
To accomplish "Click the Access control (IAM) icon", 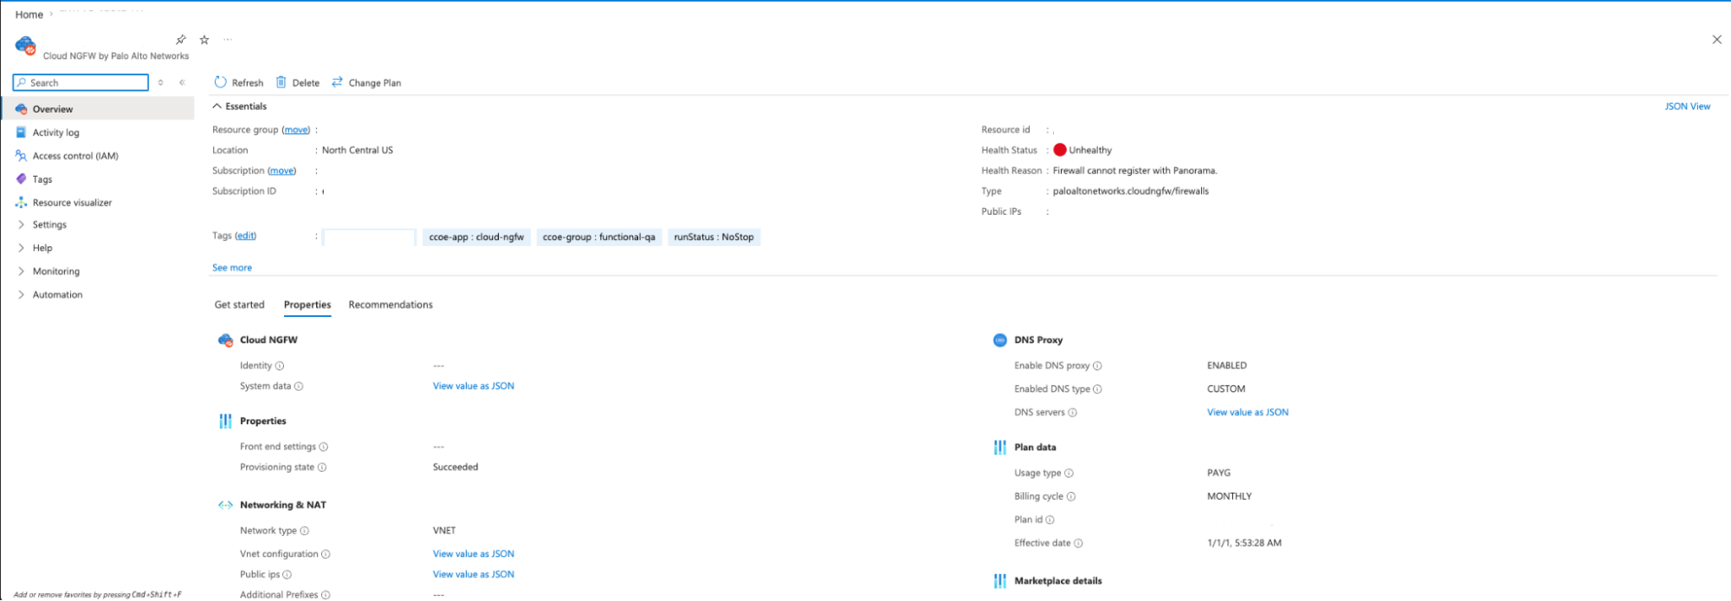I will coord(22,156).
